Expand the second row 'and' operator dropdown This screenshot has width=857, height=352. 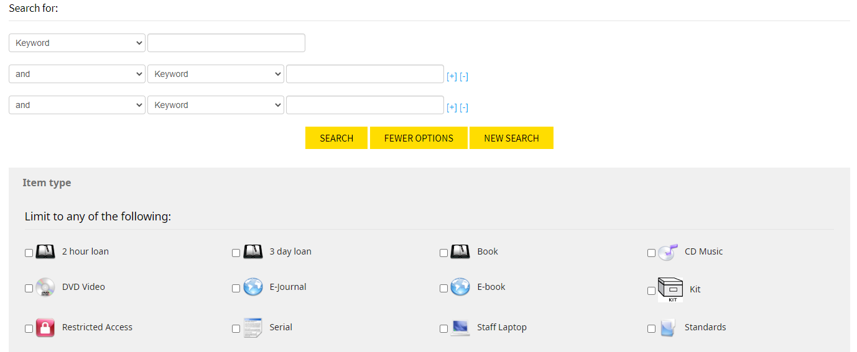click(77, 74)
